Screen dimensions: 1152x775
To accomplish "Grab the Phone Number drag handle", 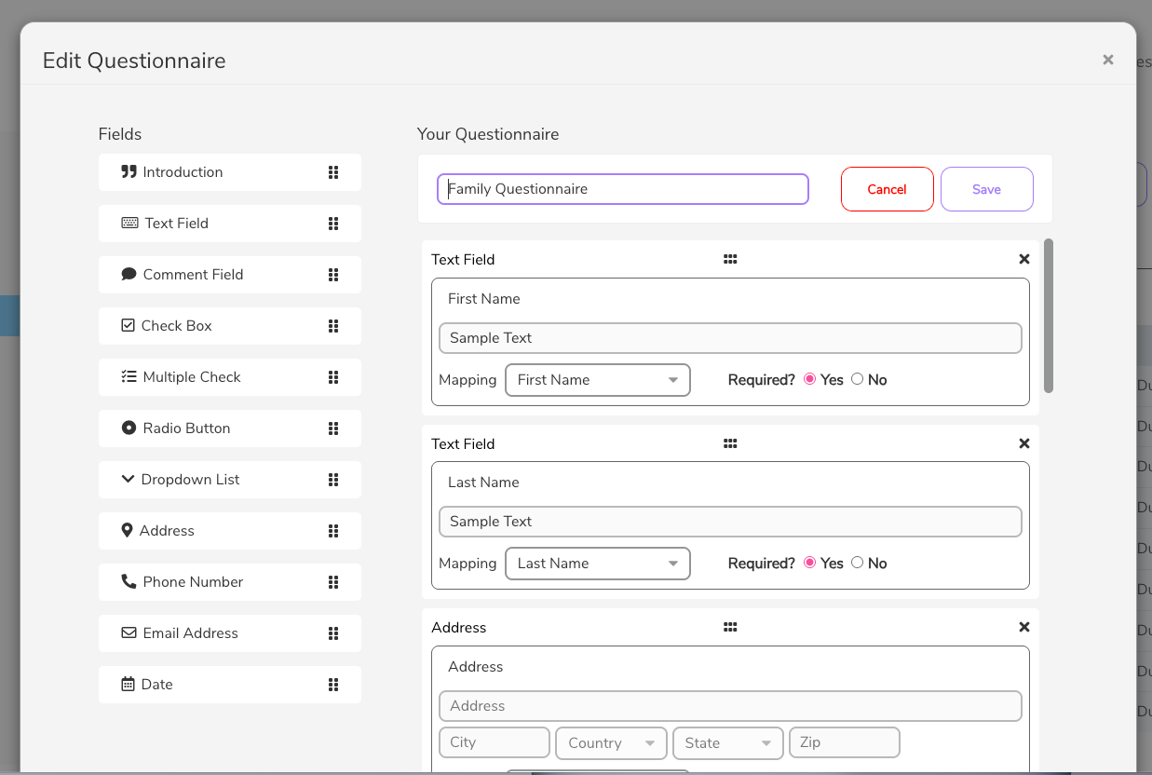I will 333,582.
